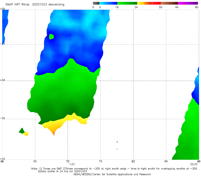Click the isolated green-yellow patch near 63E
The image size is (201, 176).
click(x=23, y=132)
